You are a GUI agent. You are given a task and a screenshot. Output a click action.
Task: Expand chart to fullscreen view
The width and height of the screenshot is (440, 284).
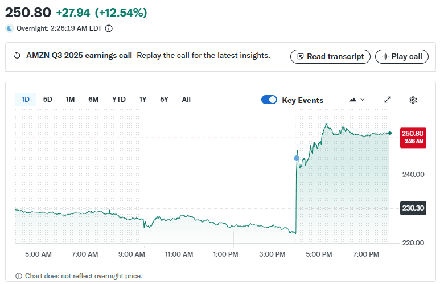tap(388, 100)
